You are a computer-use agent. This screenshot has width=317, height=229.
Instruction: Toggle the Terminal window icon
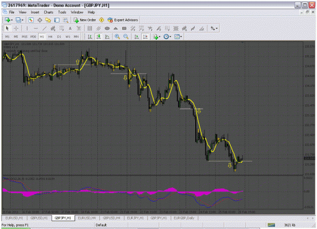click(x=57, y=20)
